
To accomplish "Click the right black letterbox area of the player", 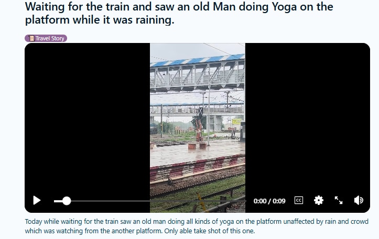I will point(308,121).
